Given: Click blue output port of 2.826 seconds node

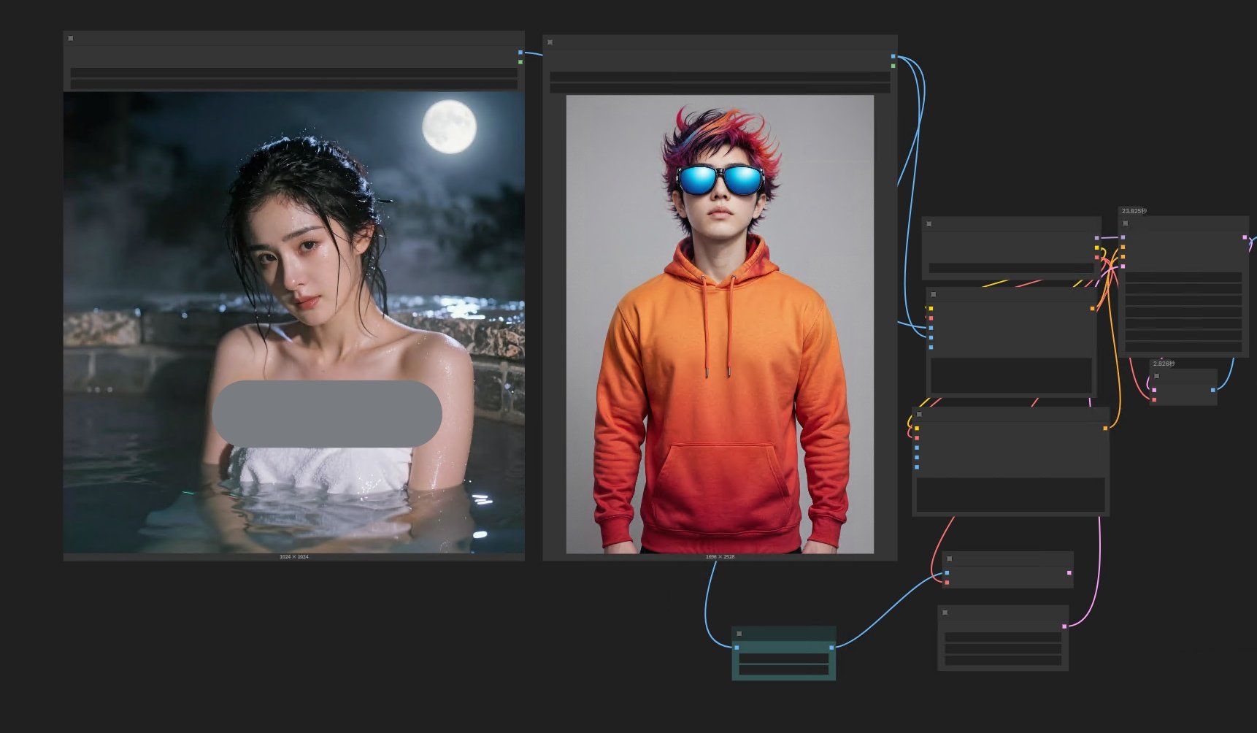Looking at the screenshot, I should (x=1213, y=390).
